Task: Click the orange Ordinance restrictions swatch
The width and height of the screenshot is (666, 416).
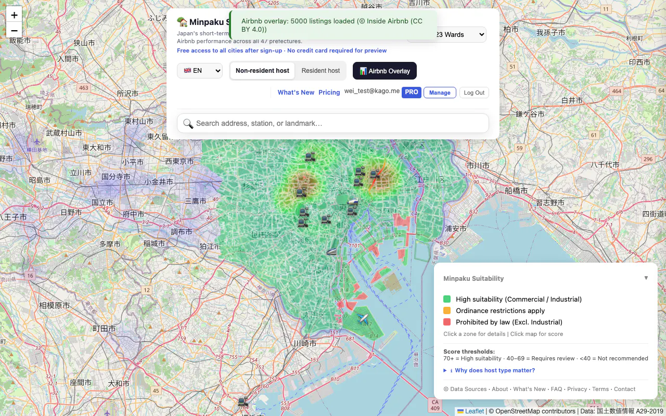Action: coord(447,310)
